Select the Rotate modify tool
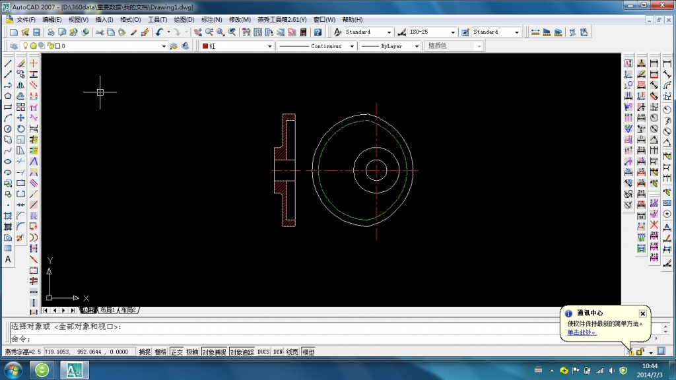Viewport: 676px width, 380px height. [x=20, y=129]
